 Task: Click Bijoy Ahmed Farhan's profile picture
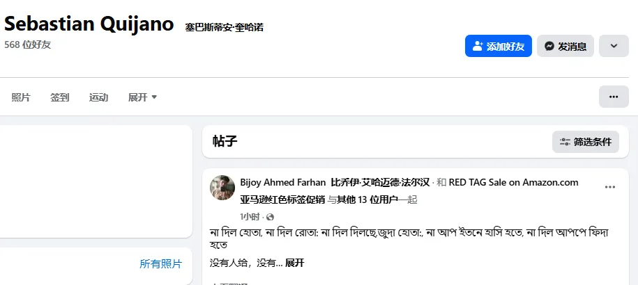click(222, 188)
